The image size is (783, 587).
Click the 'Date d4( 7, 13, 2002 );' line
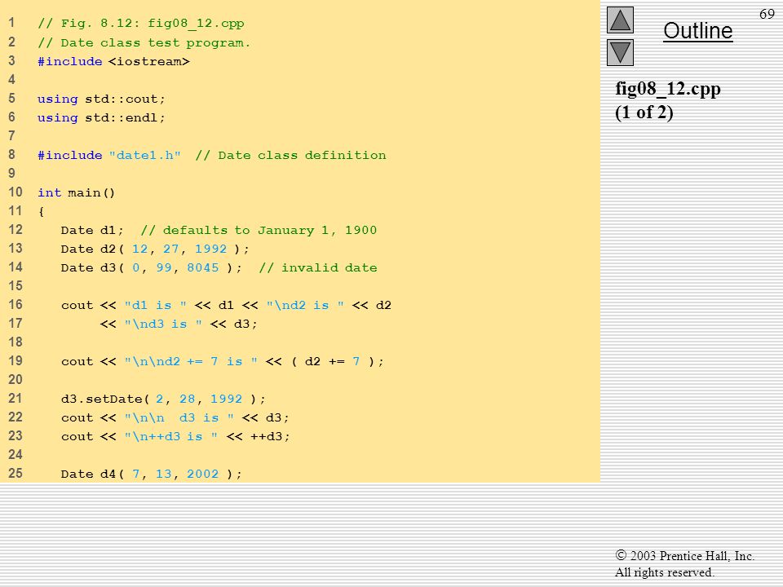[x=152, y=474]
